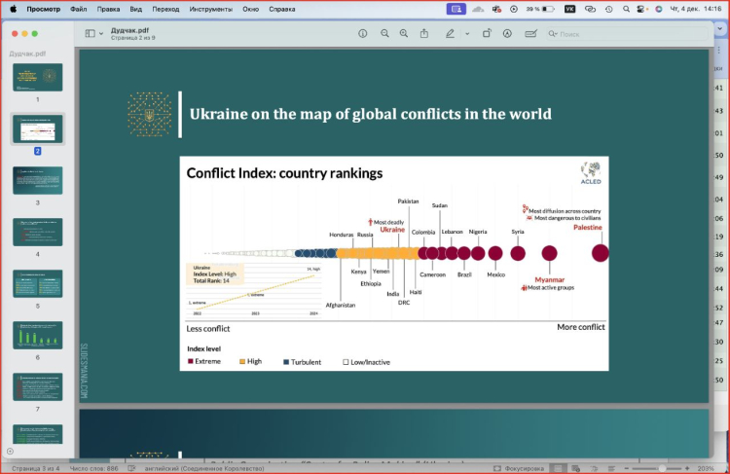Screen dimensions: 730x474
Task: Open the Markup toolbar icon
Action: (508, 33)
